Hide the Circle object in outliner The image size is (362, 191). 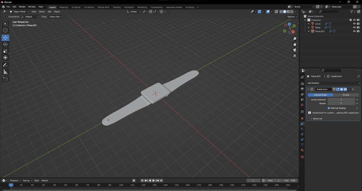(354, 24)
